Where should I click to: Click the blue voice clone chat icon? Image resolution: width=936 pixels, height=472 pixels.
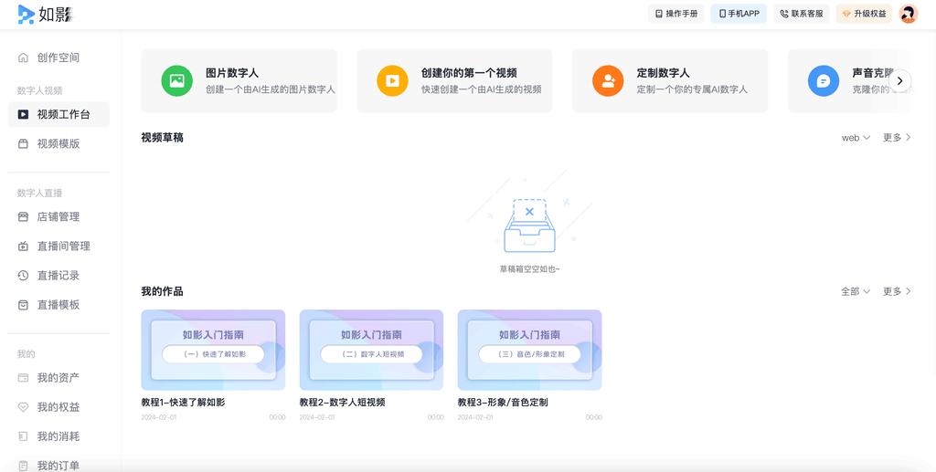[x=824, y=80]
